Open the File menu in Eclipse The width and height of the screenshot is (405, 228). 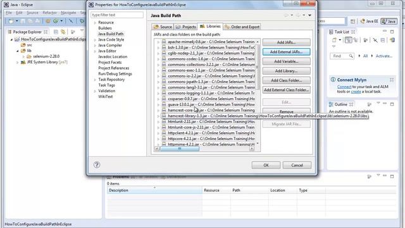pyautogui.click(x=9, y=13)
